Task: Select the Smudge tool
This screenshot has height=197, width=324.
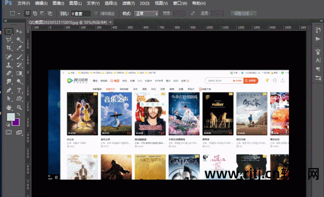Action: (x=9, y=81)
